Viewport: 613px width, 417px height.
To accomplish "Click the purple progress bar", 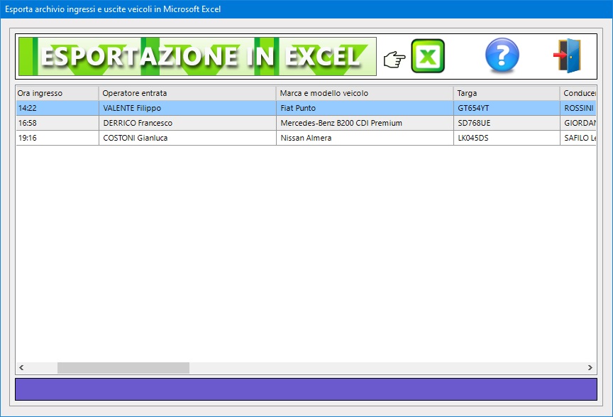I will pyautogui.click(x=306, y=389).
